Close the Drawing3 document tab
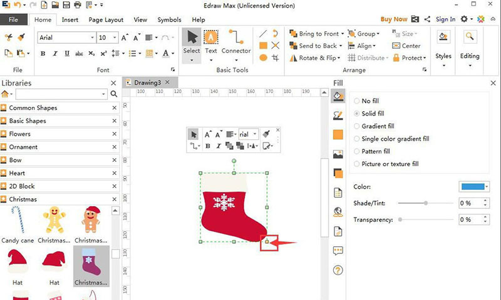The width and height of the screenshot is (501, 300). click(x=167, y=82)
